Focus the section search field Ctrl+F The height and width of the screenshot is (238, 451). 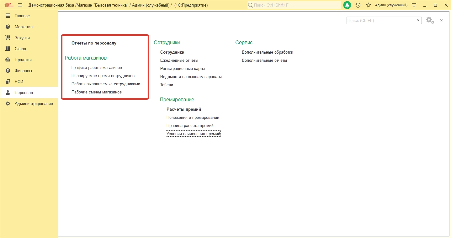(x=381, y=20)
